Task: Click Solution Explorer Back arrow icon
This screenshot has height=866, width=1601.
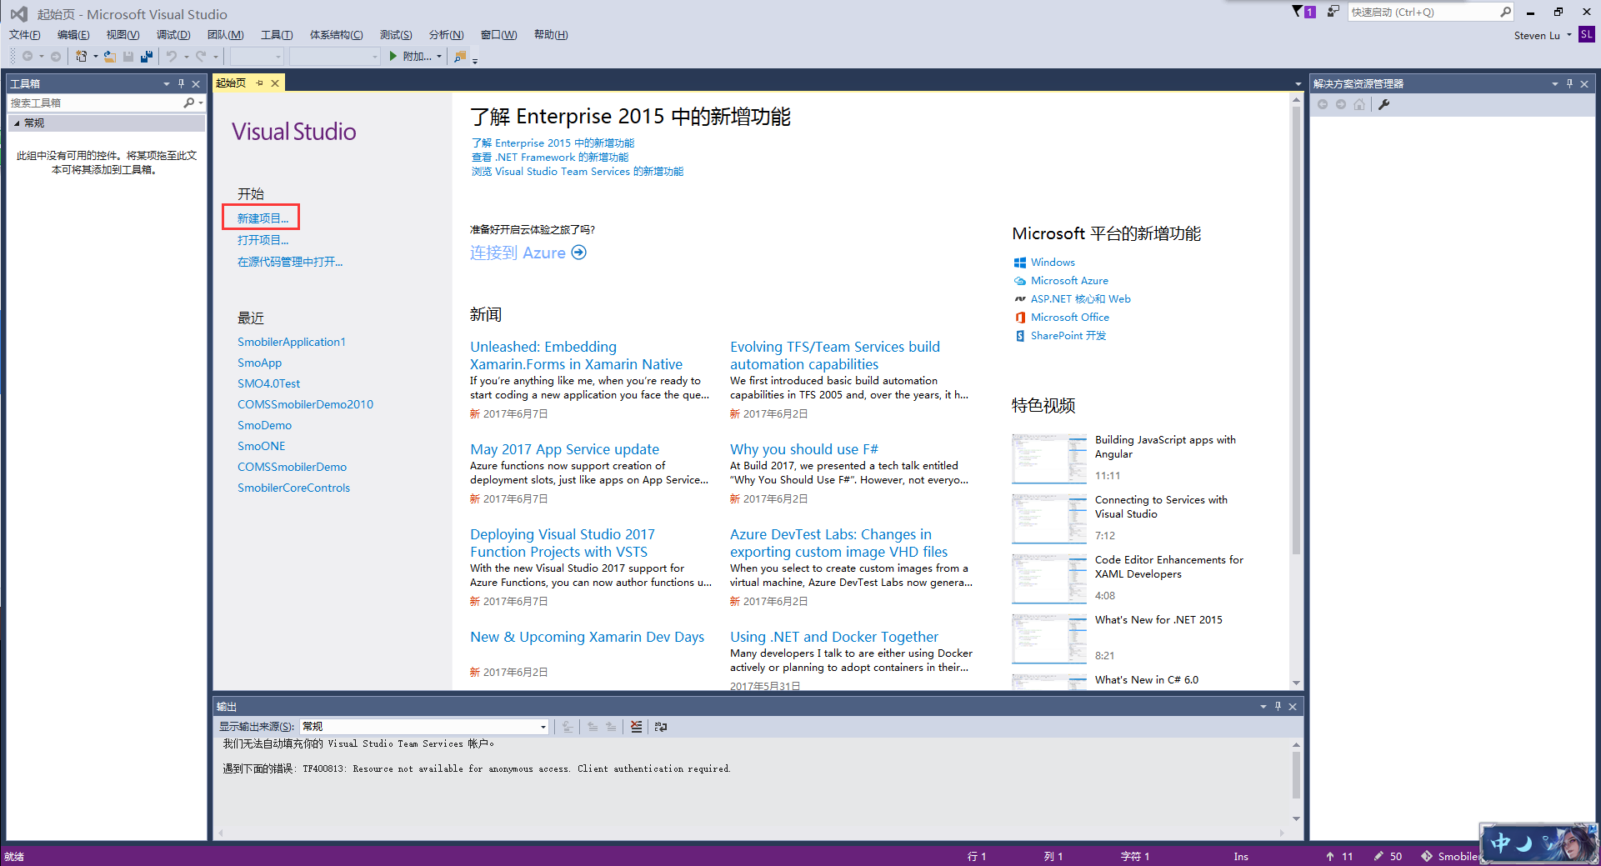Action: point(1323,104)
